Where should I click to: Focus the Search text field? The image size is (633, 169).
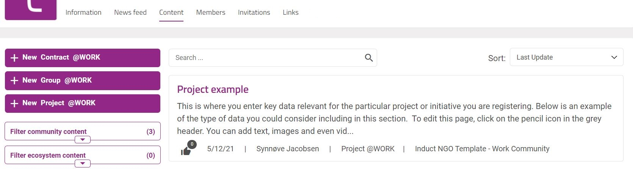point(267,58)
